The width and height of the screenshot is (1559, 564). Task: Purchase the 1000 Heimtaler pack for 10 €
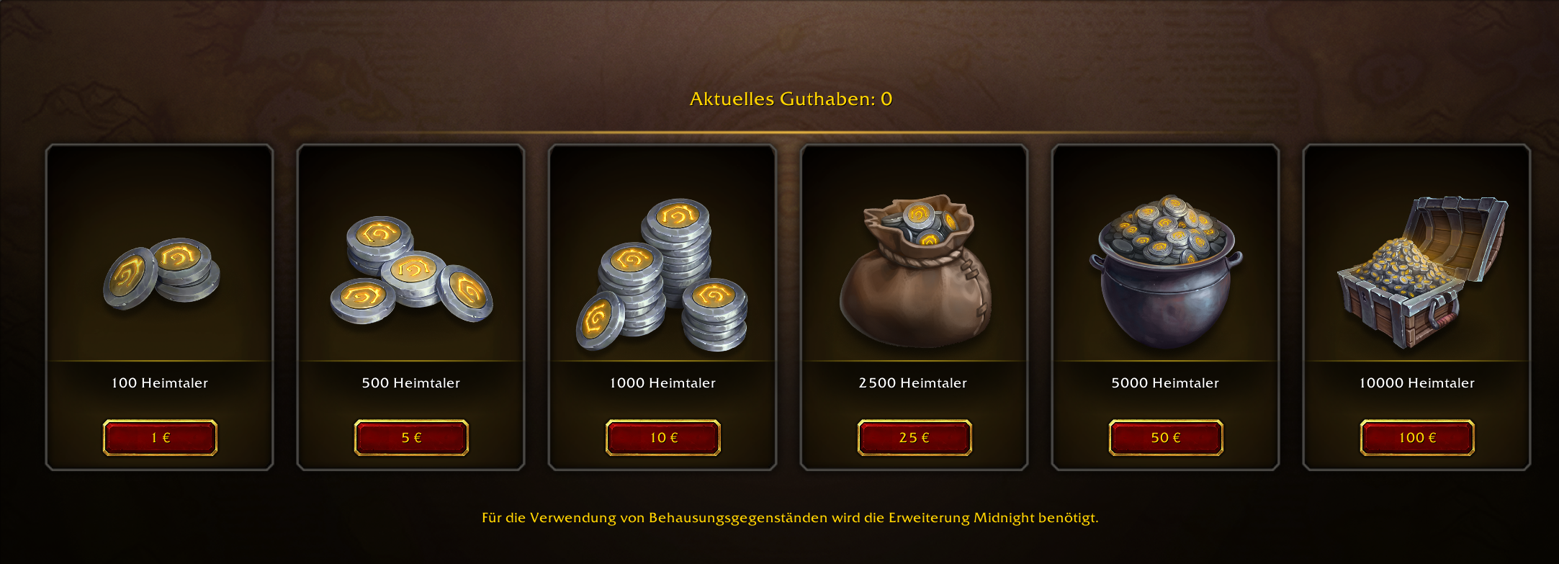pyautogui.click(x=663, y=438)
